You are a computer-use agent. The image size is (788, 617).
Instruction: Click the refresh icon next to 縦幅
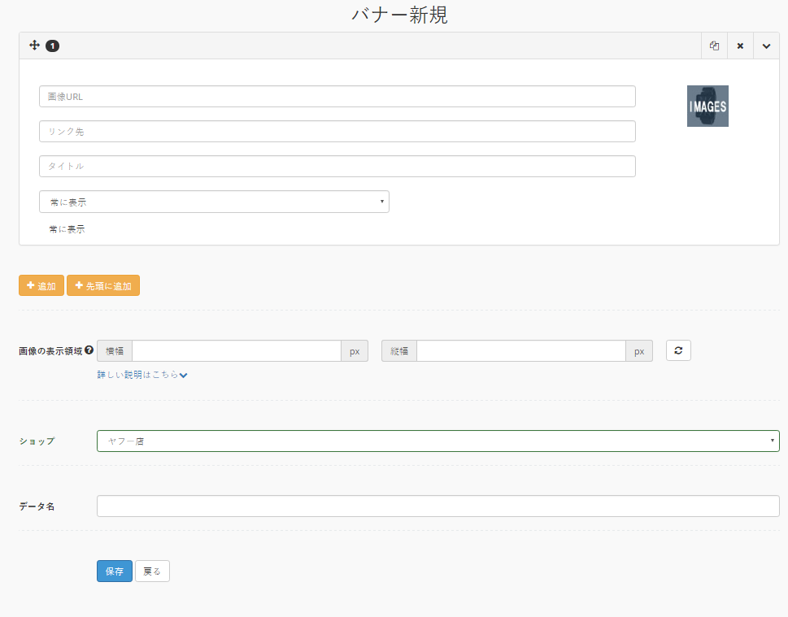coord(678,350)
